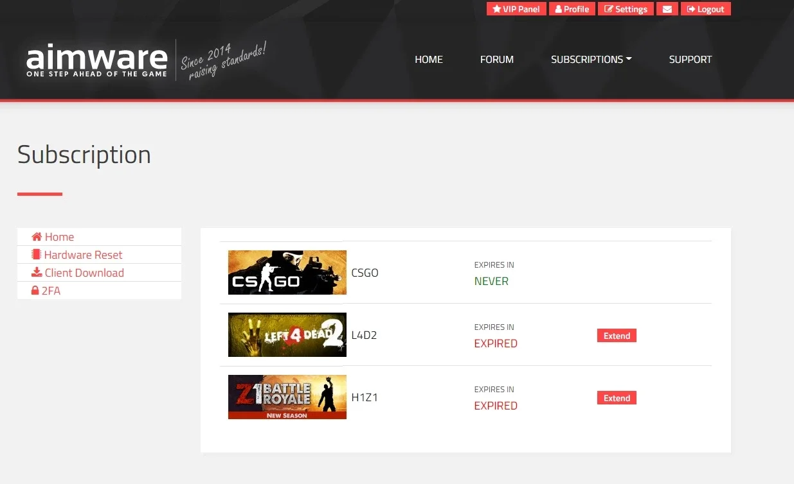Click the sign-out icon beside Logout
This screenshot has height=484, width=794.
coord(691,9)
